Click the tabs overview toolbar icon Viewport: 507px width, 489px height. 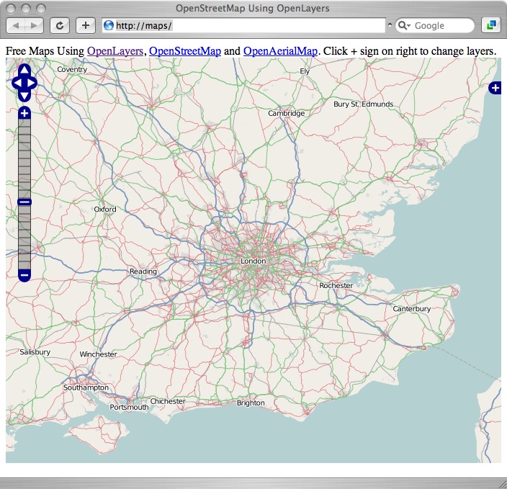coord(491,25)
